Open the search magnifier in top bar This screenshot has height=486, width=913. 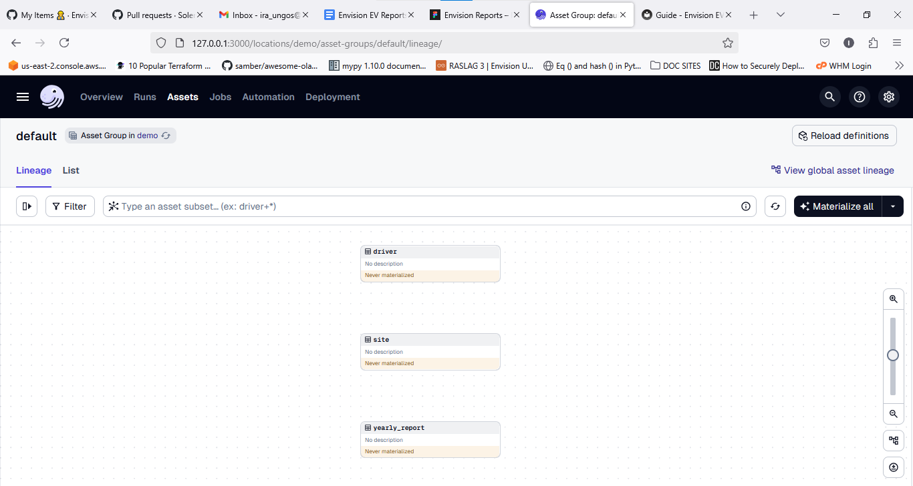pyautogui.click(x=829, y=97)
